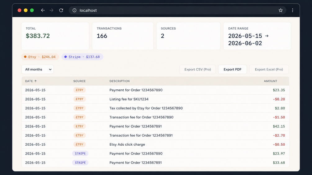Viewport: 312px width, 175px height.
Task: Bookmark this page with the star icon
Action: [281, 10]
